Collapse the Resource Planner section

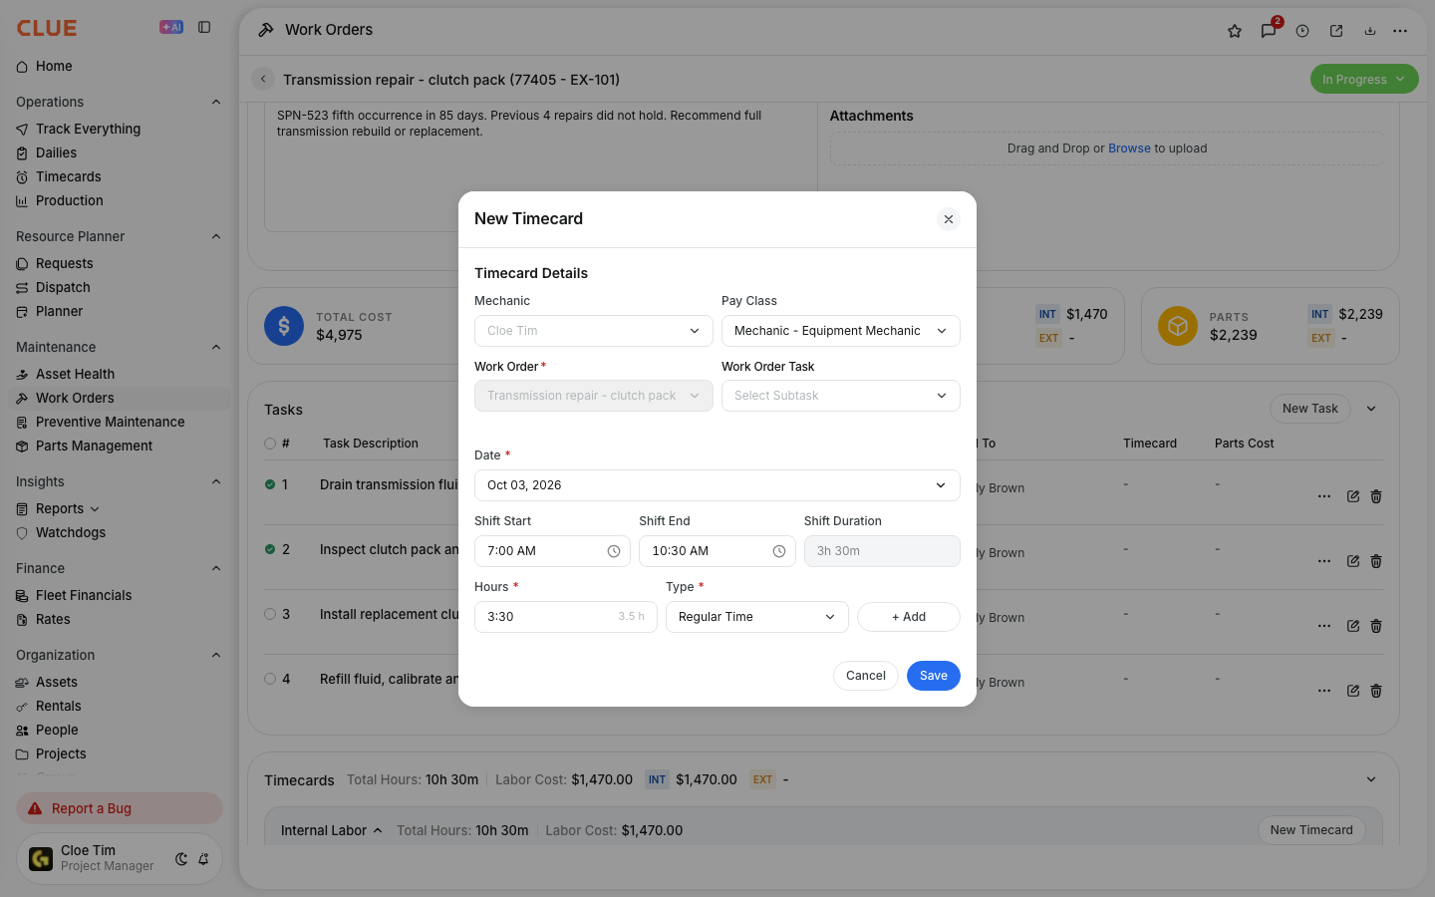pos(216,237)
